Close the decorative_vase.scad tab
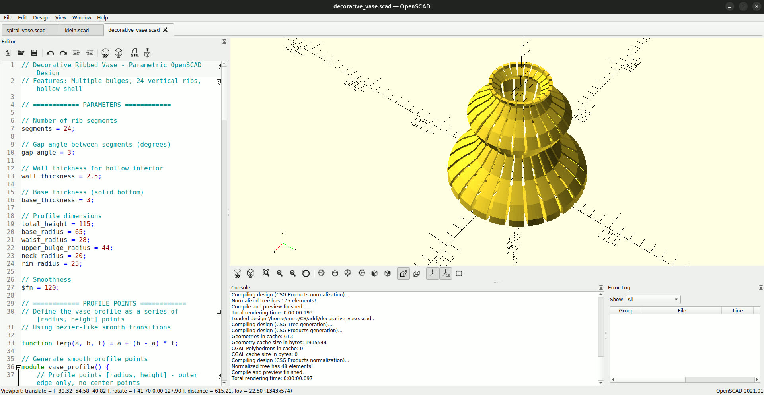This screenshot has width=764, height=395. [165, 30]
